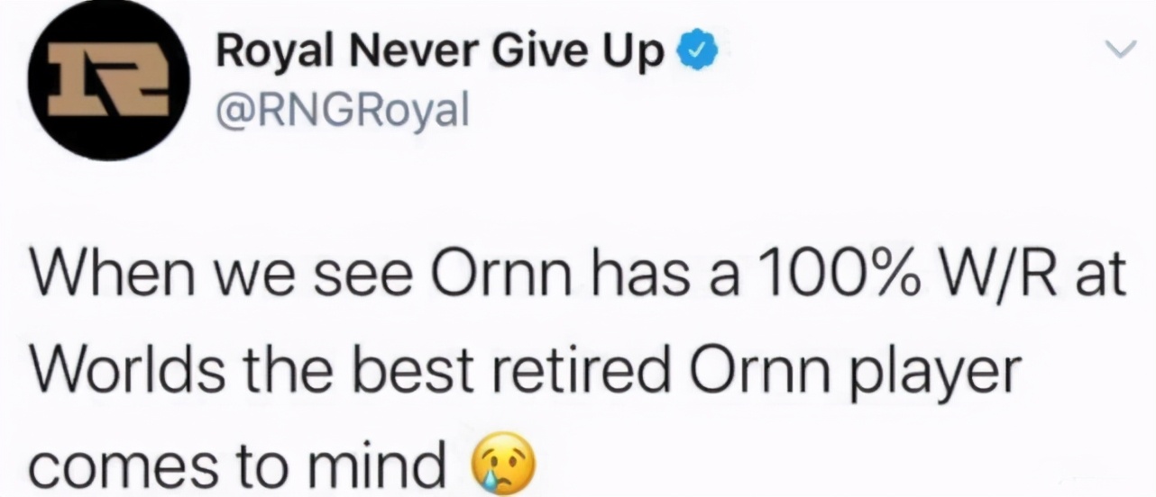Open the tweet options chevron menu
Image resolution: width=1156 pixels, height=497 pixels.
pos(1121,51)
